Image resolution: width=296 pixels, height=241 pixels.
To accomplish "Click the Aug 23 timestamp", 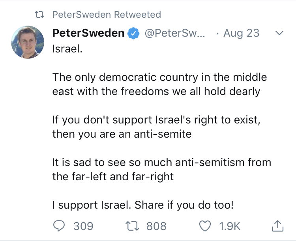I will click(241, 33).
